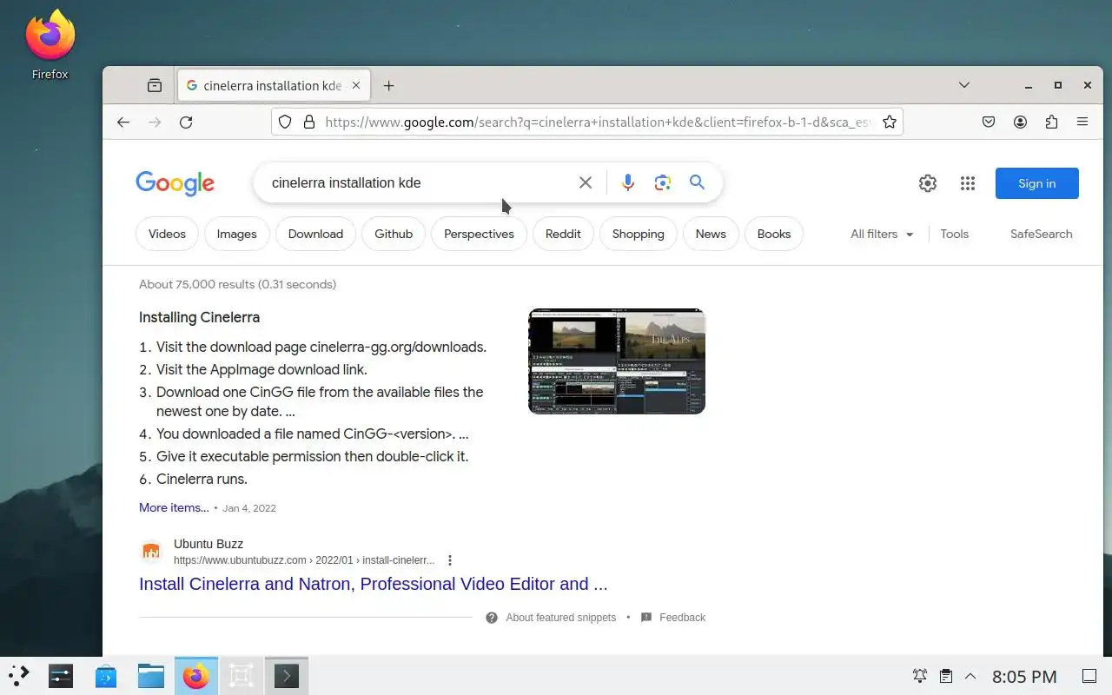Clear the search box with X

click(586, 182)
